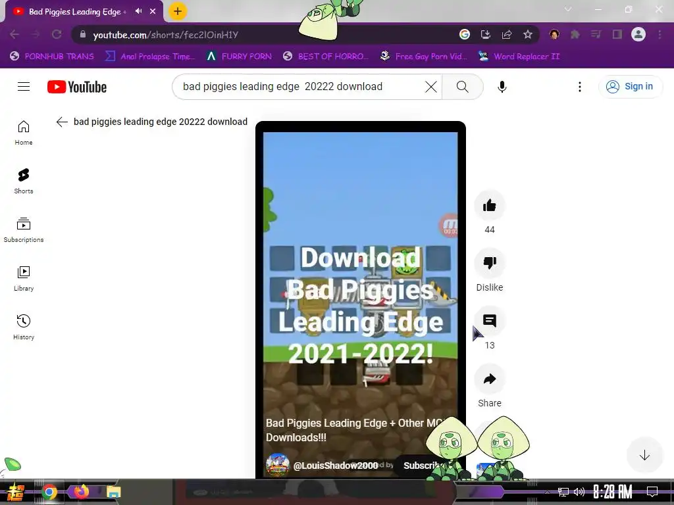Viewport: 674px width, 505px height.
Task: Toggle the browser side panel
Action: [617, 34]
